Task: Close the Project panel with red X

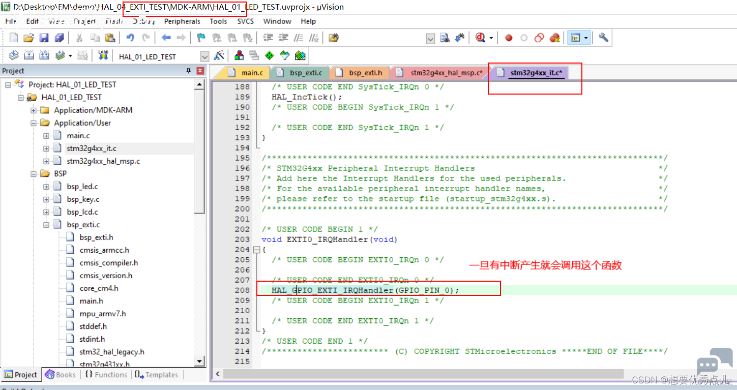Action: [200, 71]
